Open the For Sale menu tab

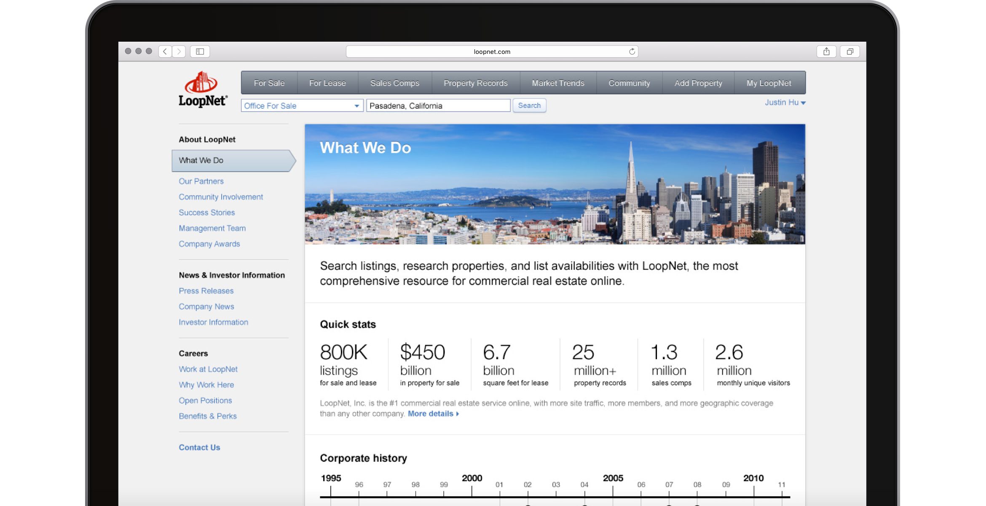[x=269, y=83]
